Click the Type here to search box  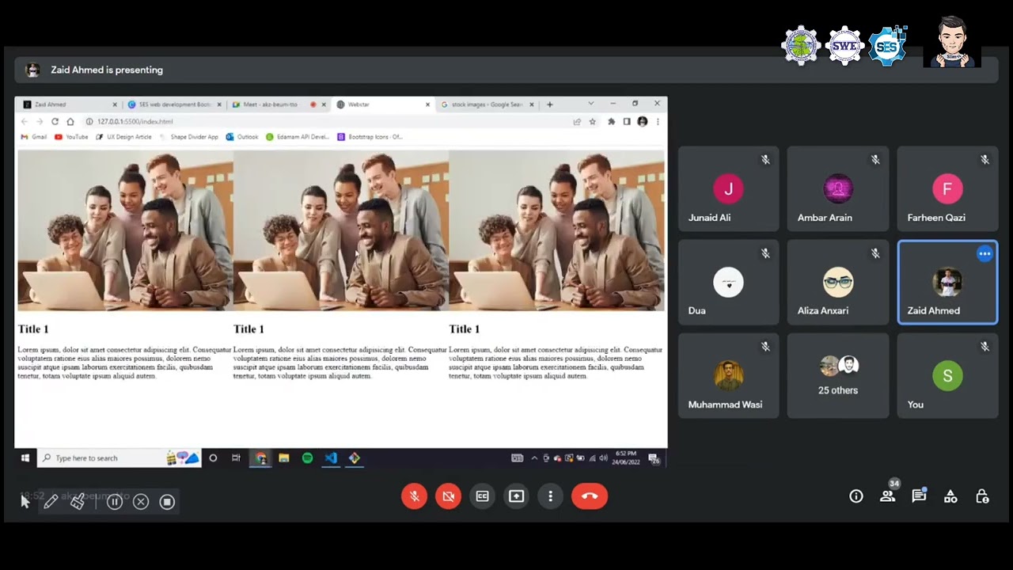coord(119,458)
